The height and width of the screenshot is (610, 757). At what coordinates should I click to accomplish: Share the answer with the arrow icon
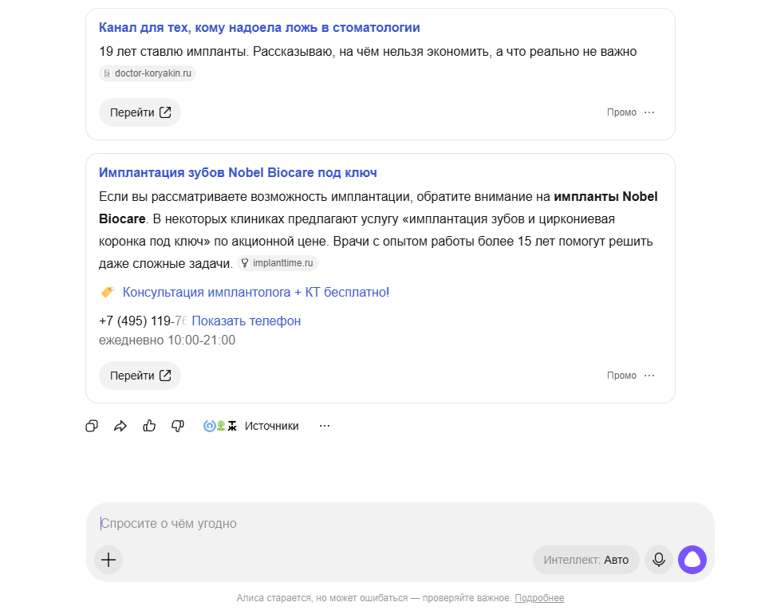(x=120, y=426)
